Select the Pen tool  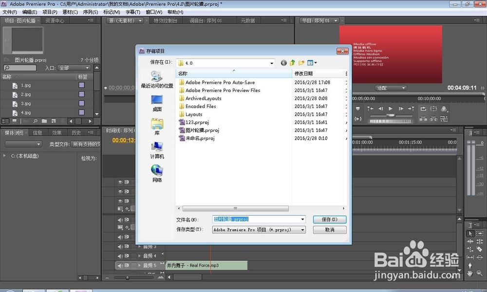470,265
